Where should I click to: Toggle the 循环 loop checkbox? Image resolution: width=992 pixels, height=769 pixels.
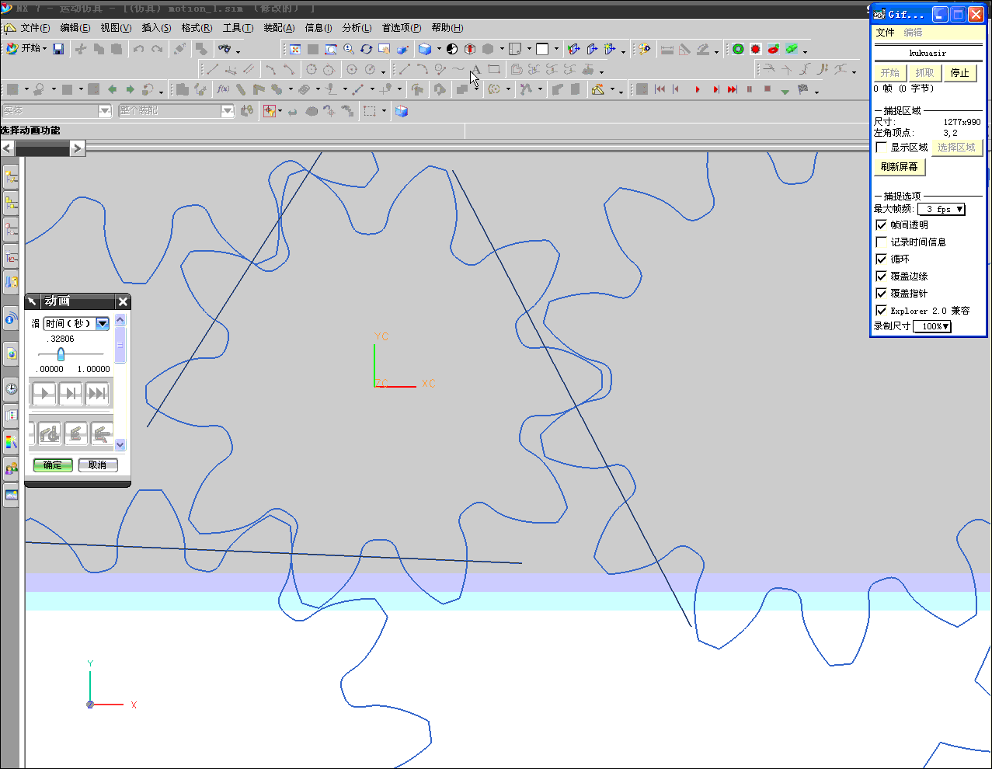[x=881, y=259]
